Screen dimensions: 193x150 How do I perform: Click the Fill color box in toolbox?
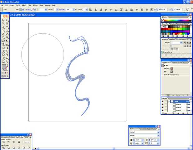coord(4,67)
